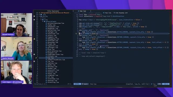Select Cam Soper's video feed

tap(16, 72)
